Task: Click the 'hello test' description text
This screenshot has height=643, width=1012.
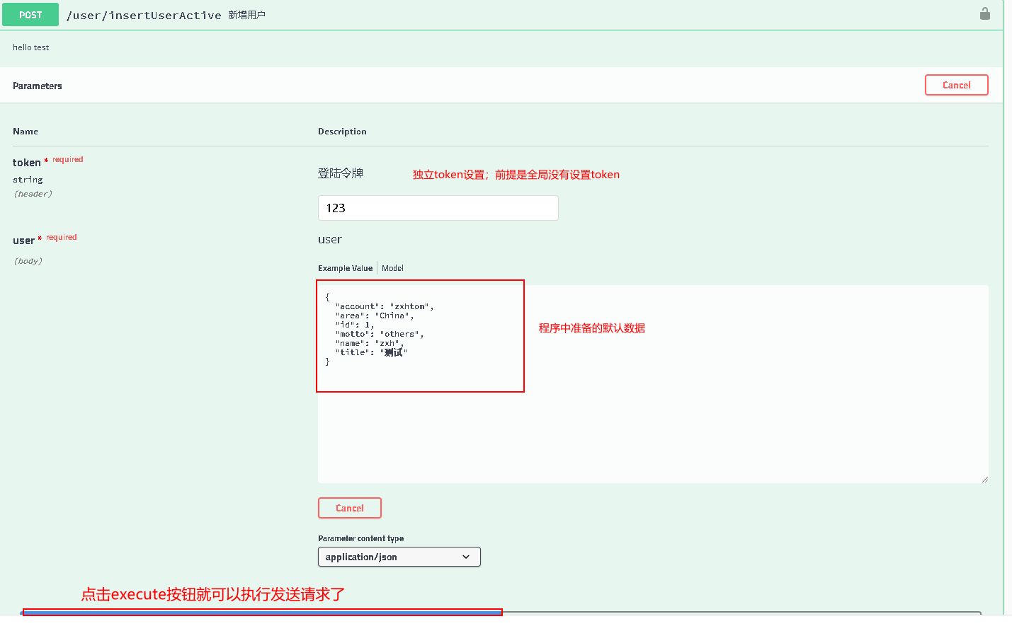Action: coord(31,47)
